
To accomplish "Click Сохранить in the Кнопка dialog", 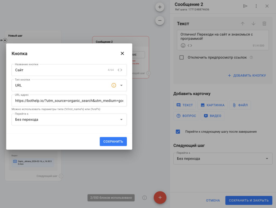I will 113,141.
